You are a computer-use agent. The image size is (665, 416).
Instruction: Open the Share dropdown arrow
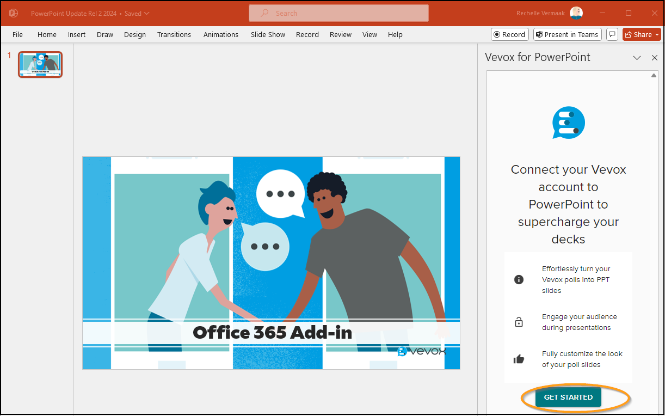[x=656, y=34]
